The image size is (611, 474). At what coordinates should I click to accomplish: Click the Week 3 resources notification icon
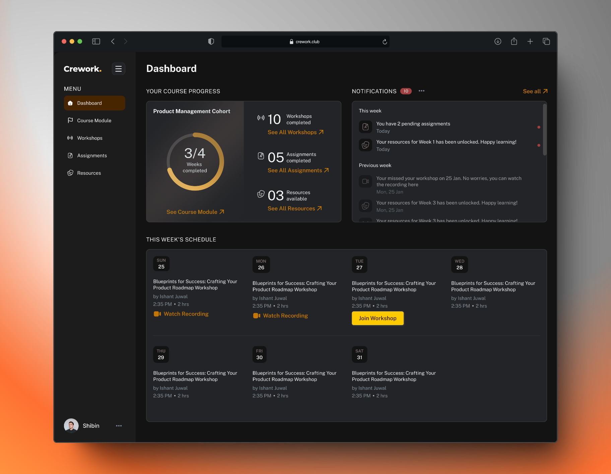[365, 206]
